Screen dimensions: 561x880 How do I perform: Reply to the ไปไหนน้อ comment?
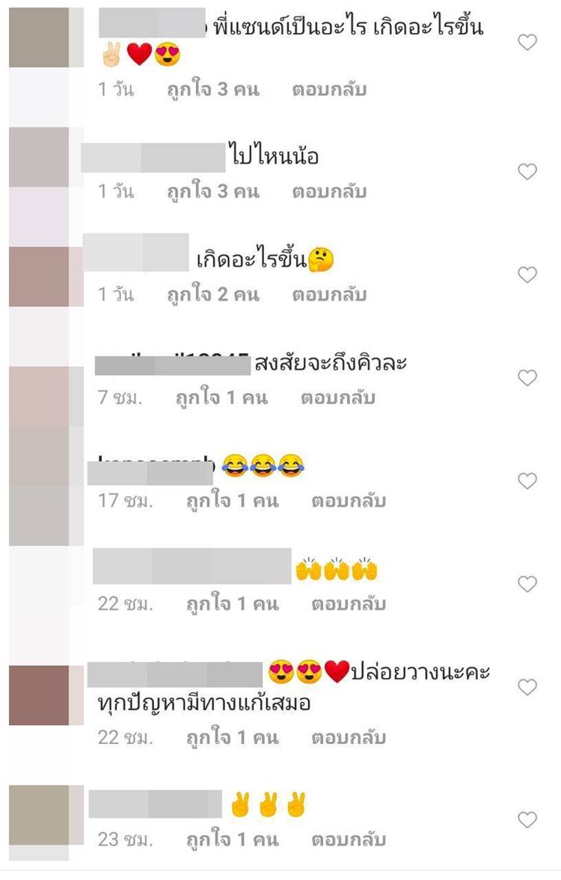pyautogui.click(x=329, y=192)
